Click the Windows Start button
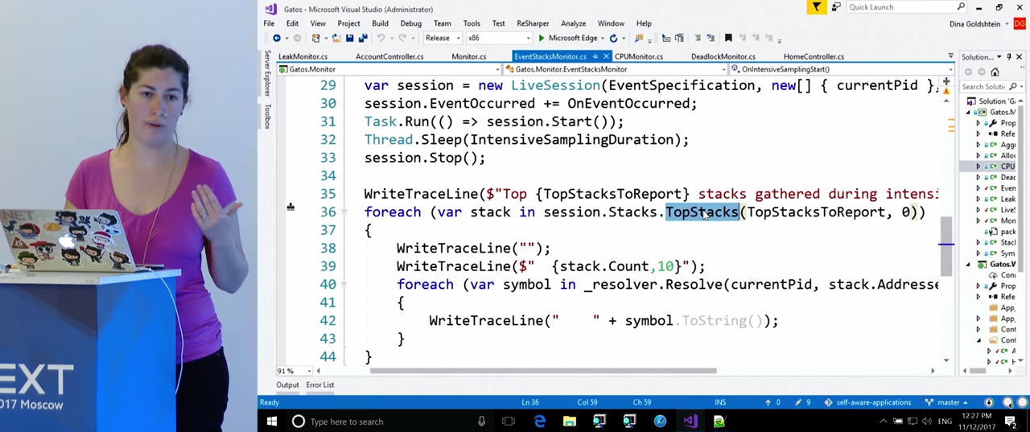1030x432 pixels. point(271,421)
